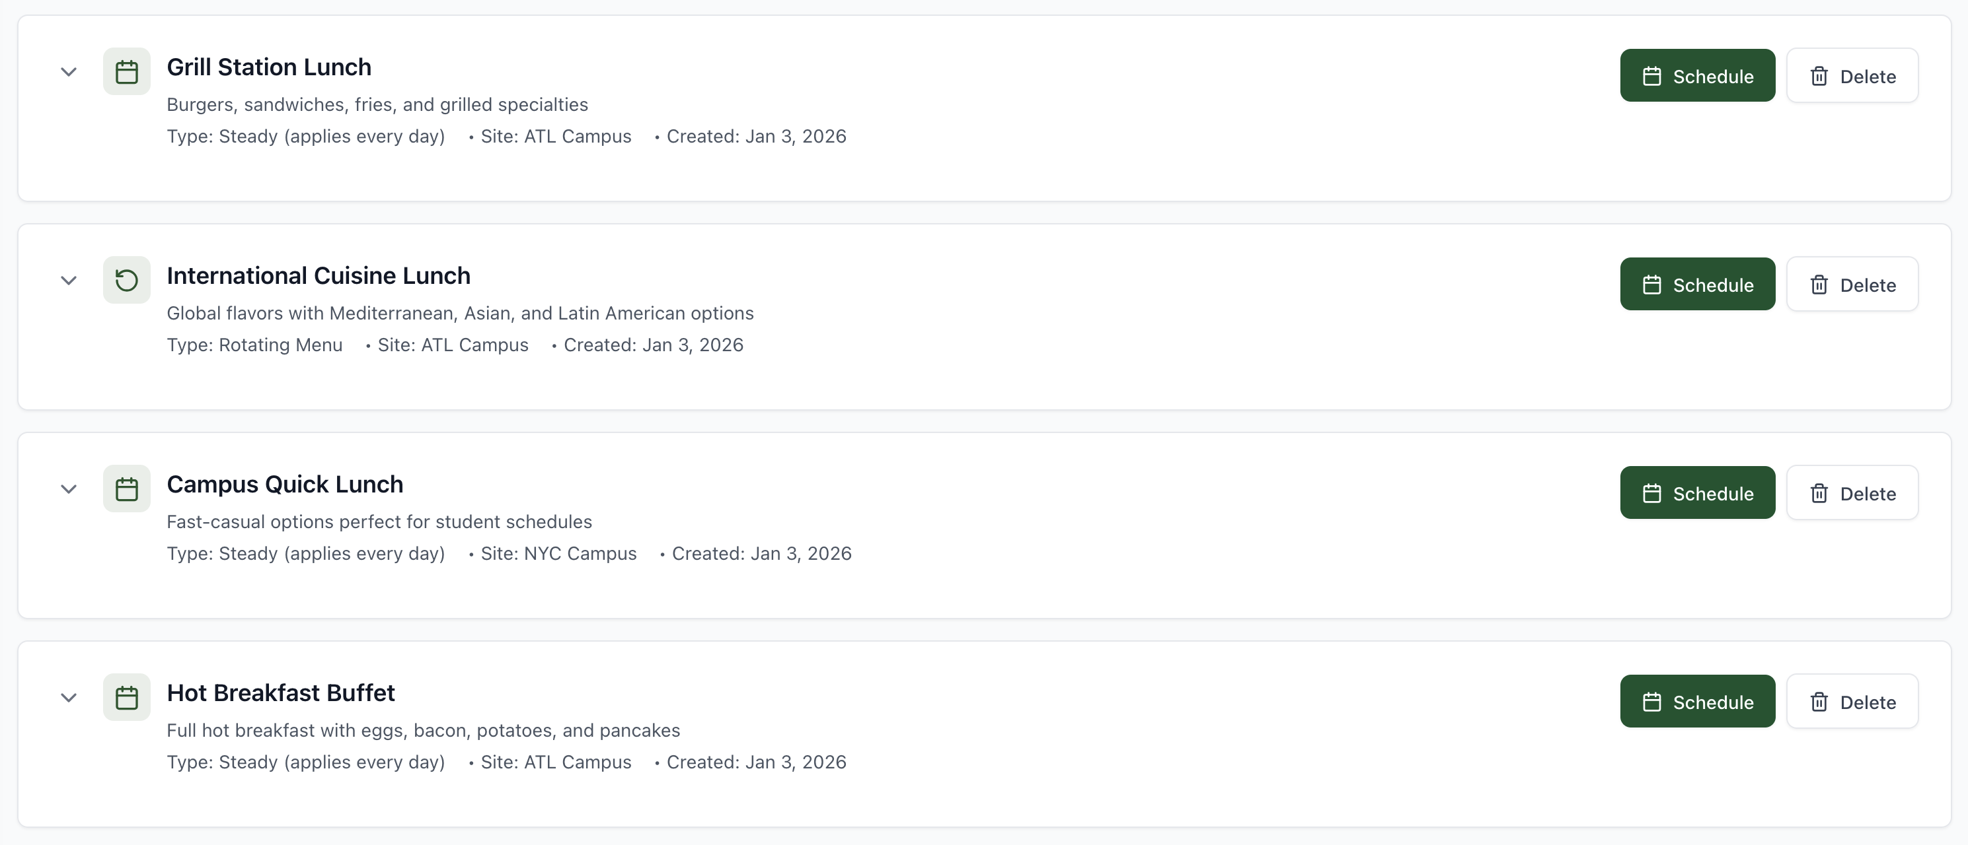Click the calendar icon beside Campus Quick Lunch
Viewport: 1968px width, 845px height.
coord(126,489)
